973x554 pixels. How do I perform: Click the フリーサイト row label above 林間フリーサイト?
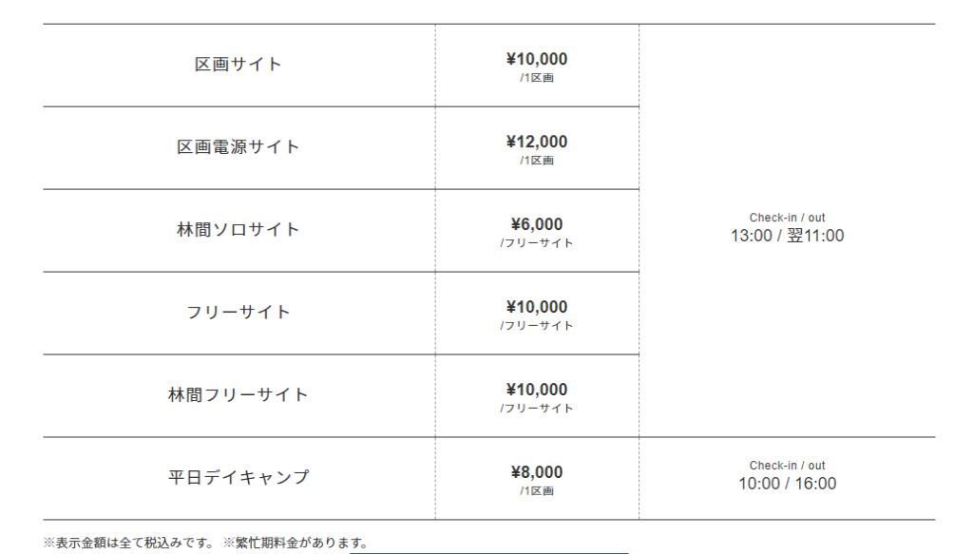click(238, 313)
